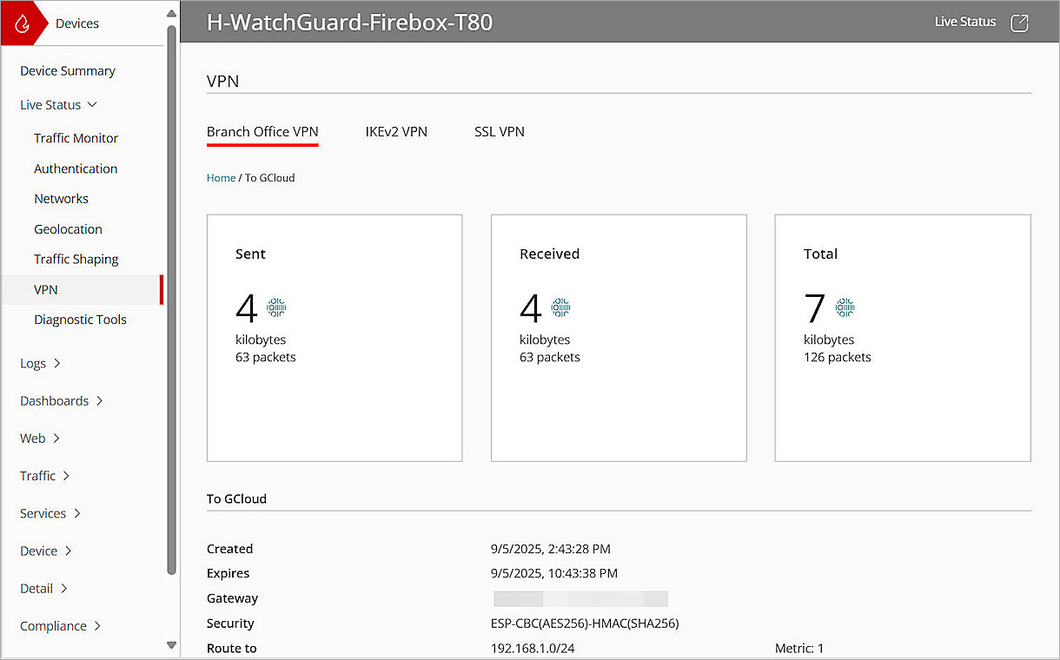This screenshot has height=660, width=1060.
Task: Click the route value 192.168.1.0/24
Action: point(533,649)
